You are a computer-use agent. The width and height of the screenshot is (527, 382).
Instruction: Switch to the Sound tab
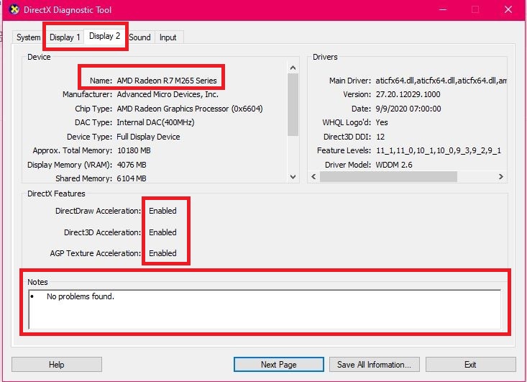click(139, 37)
